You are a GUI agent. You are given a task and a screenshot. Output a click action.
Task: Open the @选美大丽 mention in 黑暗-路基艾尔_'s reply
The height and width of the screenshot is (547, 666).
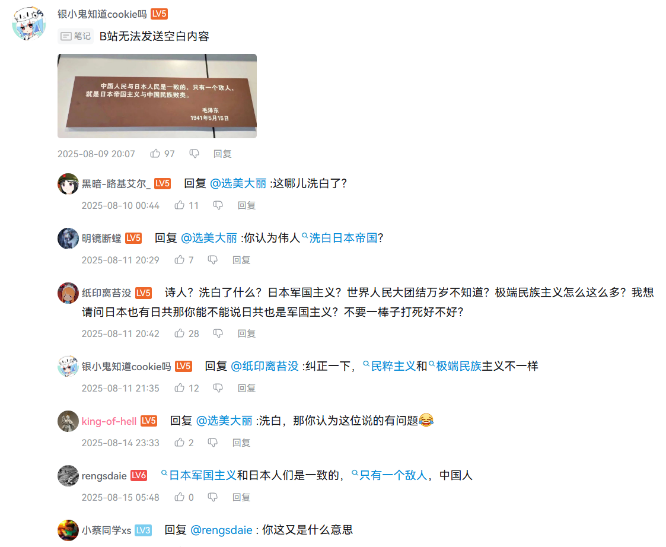(x=238, y=183)
